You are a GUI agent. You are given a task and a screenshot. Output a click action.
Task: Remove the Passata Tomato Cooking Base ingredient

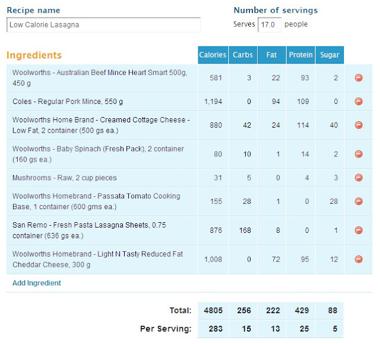pyautogui.click(x=359, y=201)
